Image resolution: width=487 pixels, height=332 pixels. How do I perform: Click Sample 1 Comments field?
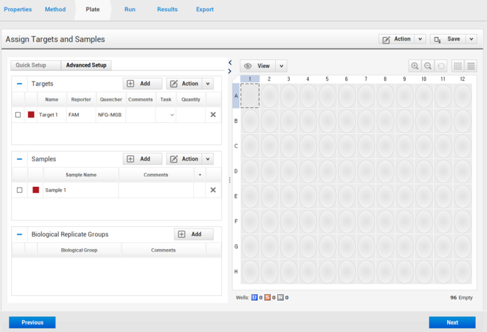tap(156, 190)
